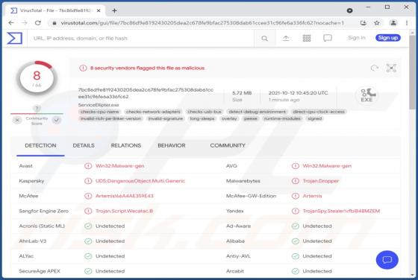Vote negative on community score
This screenshot has height=280, width=418.
pos(17,120)
